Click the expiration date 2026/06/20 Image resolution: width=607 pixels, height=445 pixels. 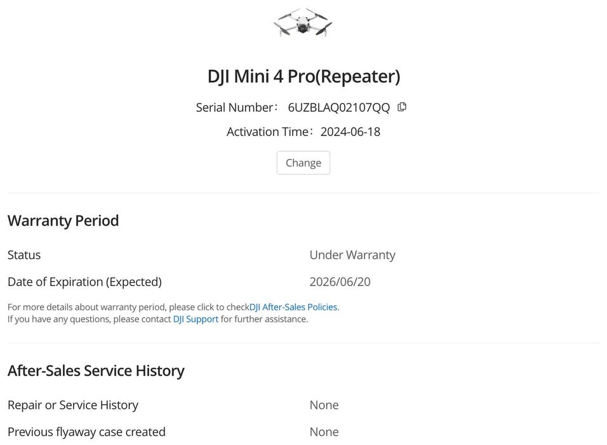click(x=340, y=282)
